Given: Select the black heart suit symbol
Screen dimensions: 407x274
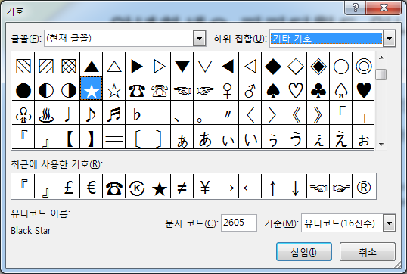Looking at the screenshot, I should [x=364, y=90].
